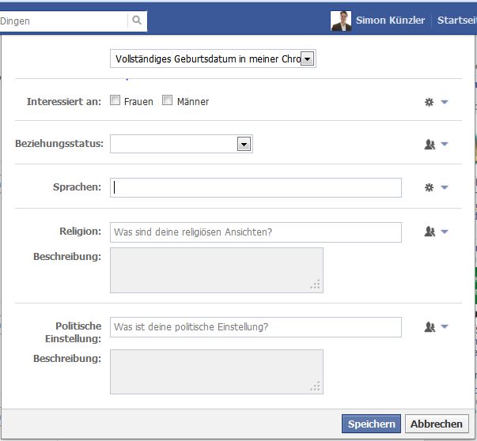The width and height of the screenshot is (477, 441).
Task: Open the Beziehungsstatus dropdown
Action: (181, 144)
